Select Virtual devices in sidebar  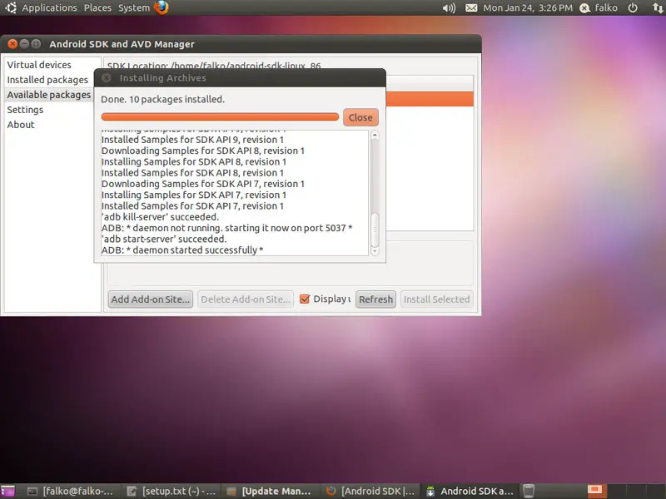39,65
